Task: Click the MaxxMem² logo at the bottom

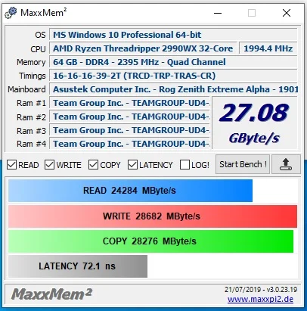Action: [51, 294]
